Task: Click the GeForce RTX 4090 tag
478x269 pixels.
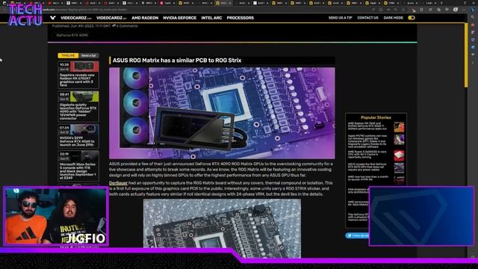Action: coord(72,35)
